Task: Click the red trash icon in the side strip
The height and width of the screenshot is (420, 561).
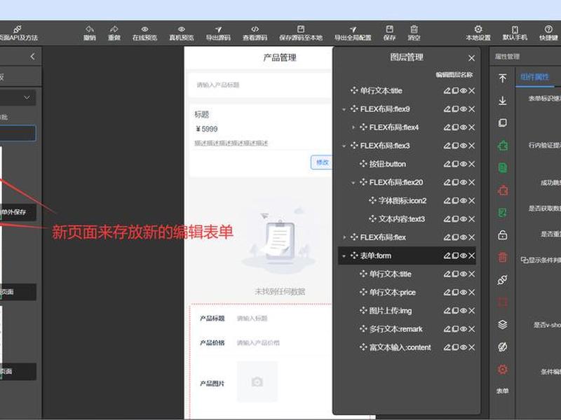Action: (x=503, y=258)
